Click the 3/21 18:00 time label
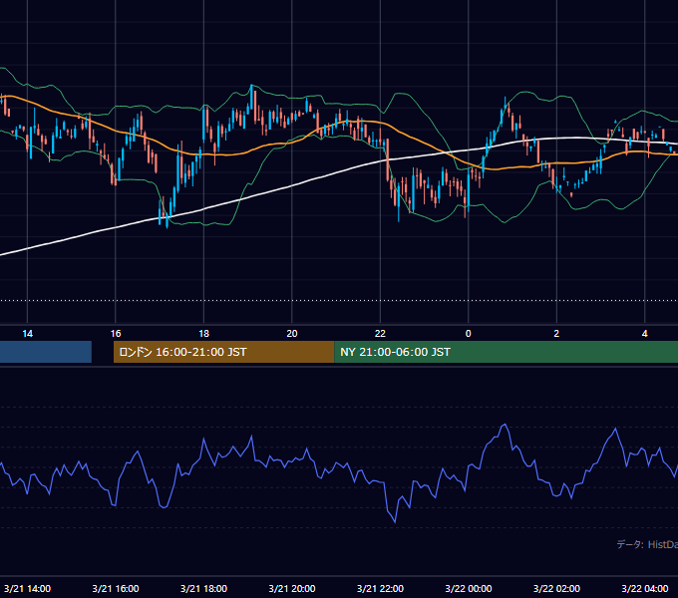This screenshot has width=678, height=598. 203,588
